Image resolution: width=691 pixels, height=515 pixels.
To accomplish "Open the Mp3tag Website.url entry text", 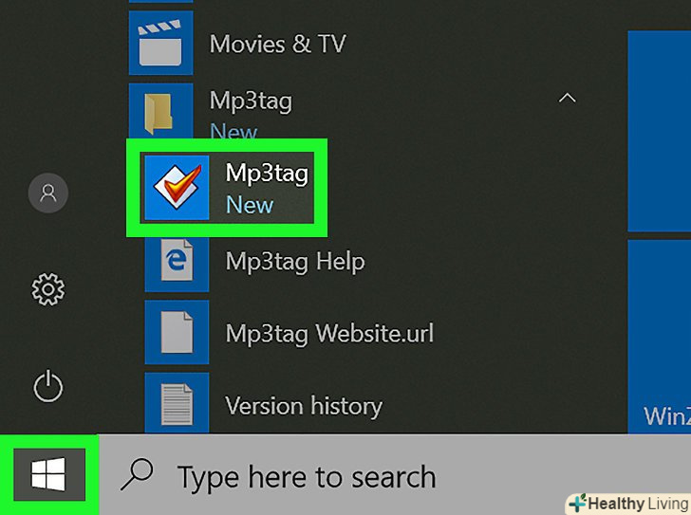I will tap(329, 334).
